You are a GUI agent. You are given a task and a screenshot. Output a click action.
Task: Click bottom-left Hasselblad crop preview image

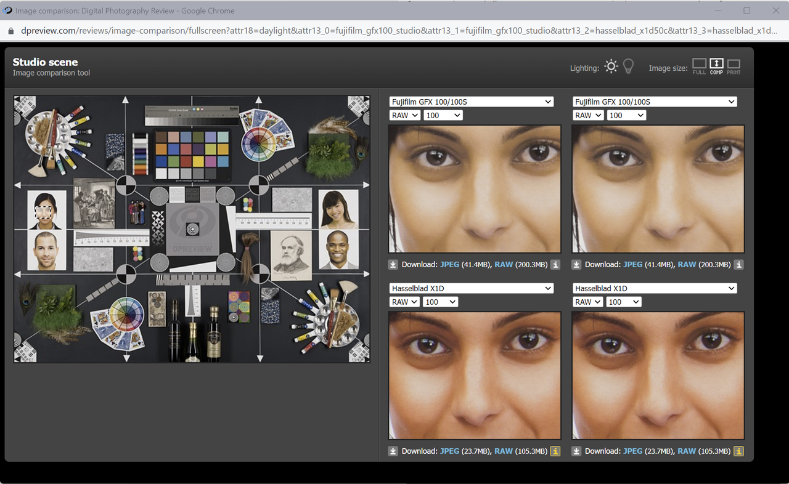pos(475,376)
